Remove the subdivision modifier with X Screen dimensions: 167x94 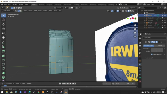[162, 42]
